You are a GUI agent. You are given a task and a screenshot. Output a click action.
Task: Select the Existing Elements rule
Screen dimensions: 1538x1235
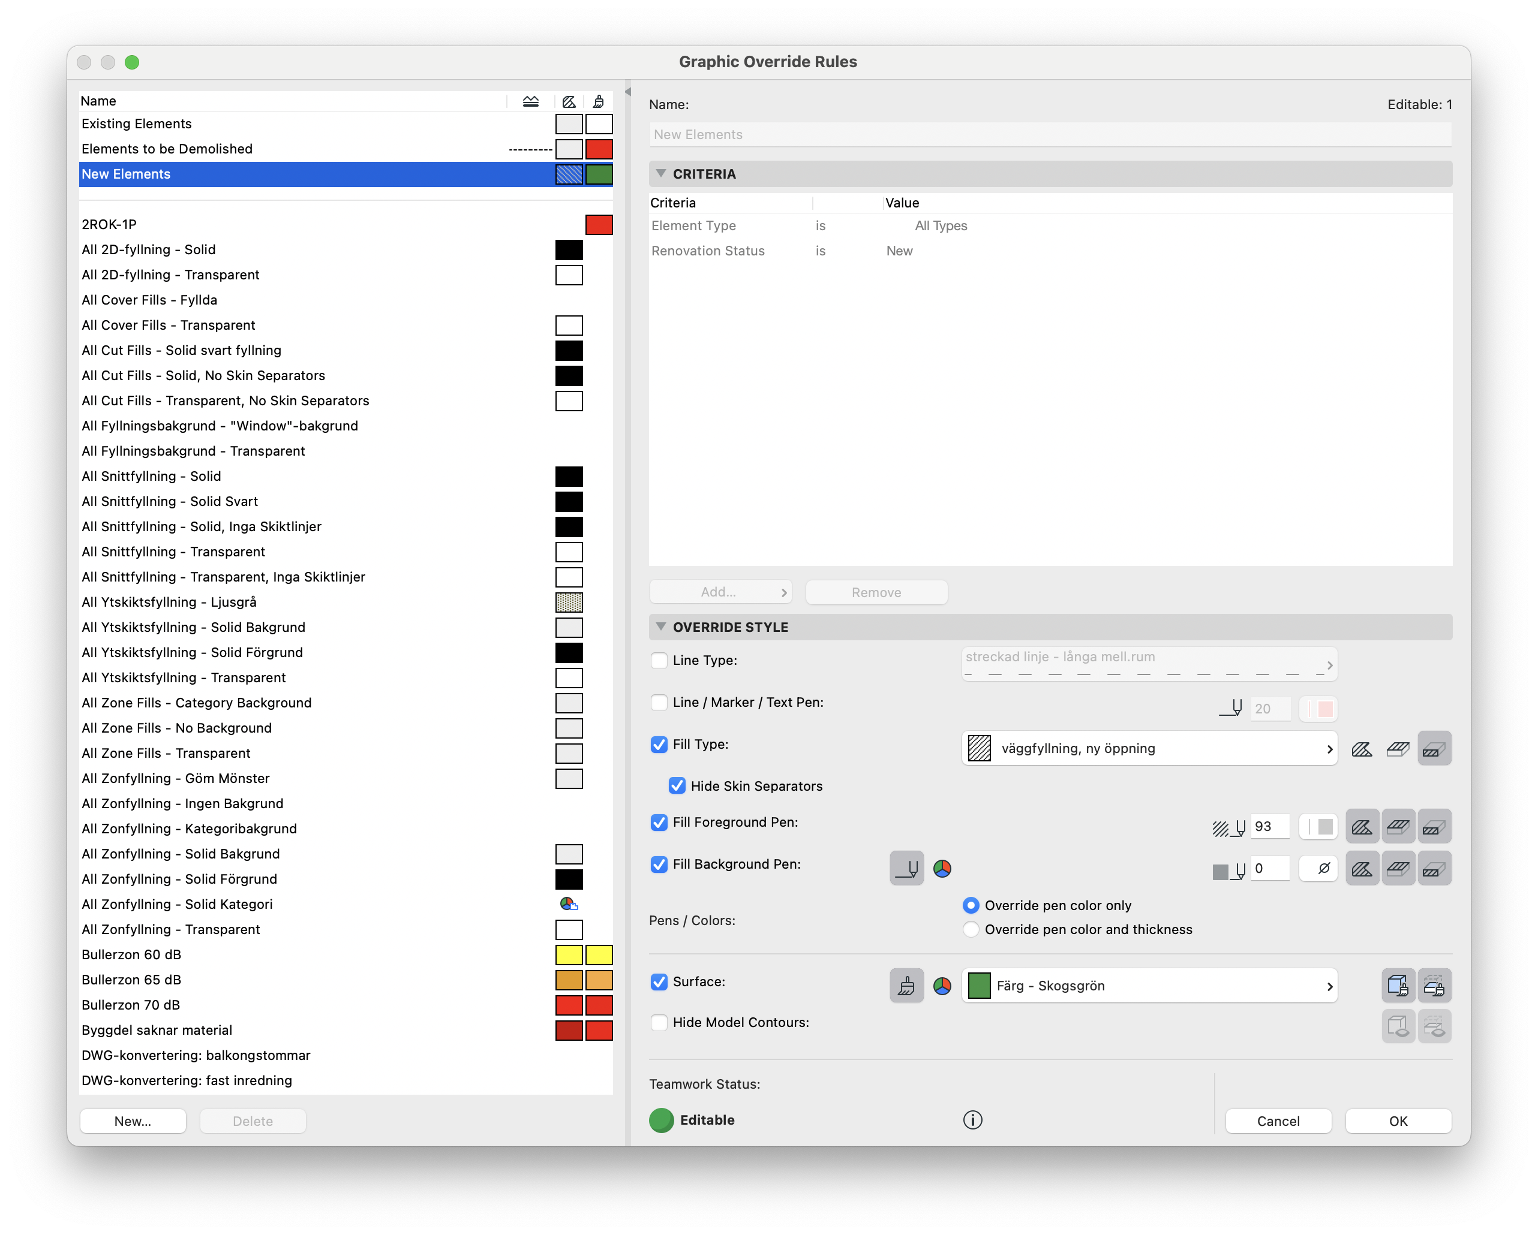(136, 124)
